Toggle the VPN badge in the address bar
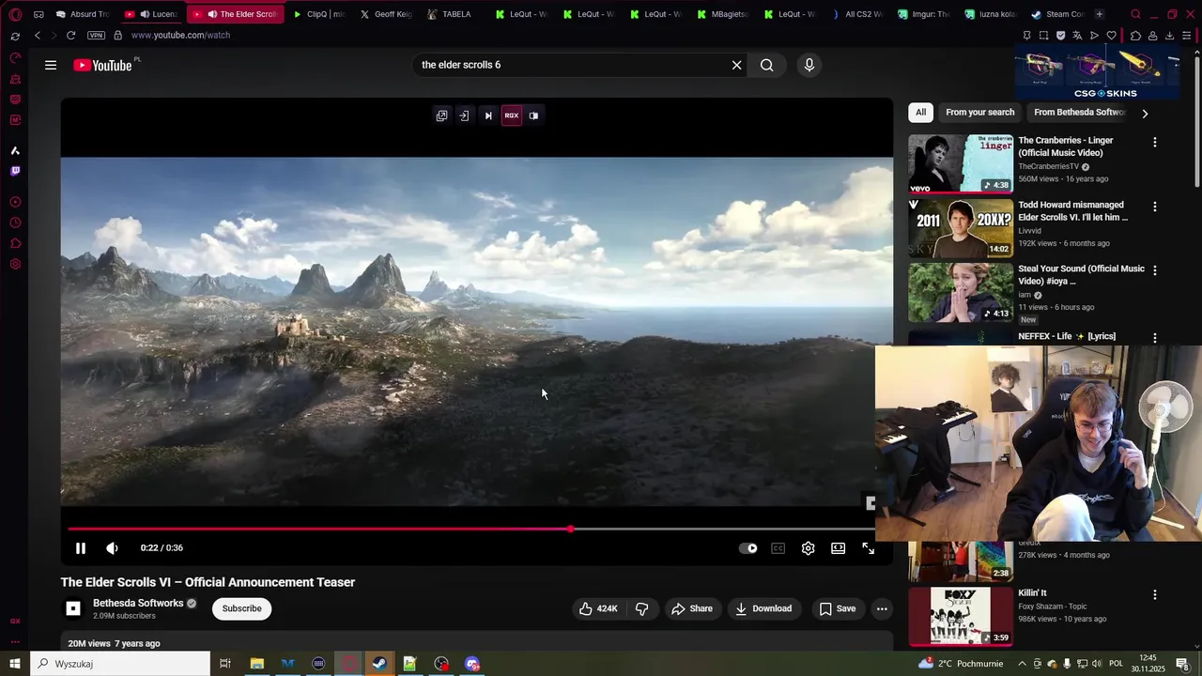The height and width of the screenshot is (676, 1202). click(96, 35)
